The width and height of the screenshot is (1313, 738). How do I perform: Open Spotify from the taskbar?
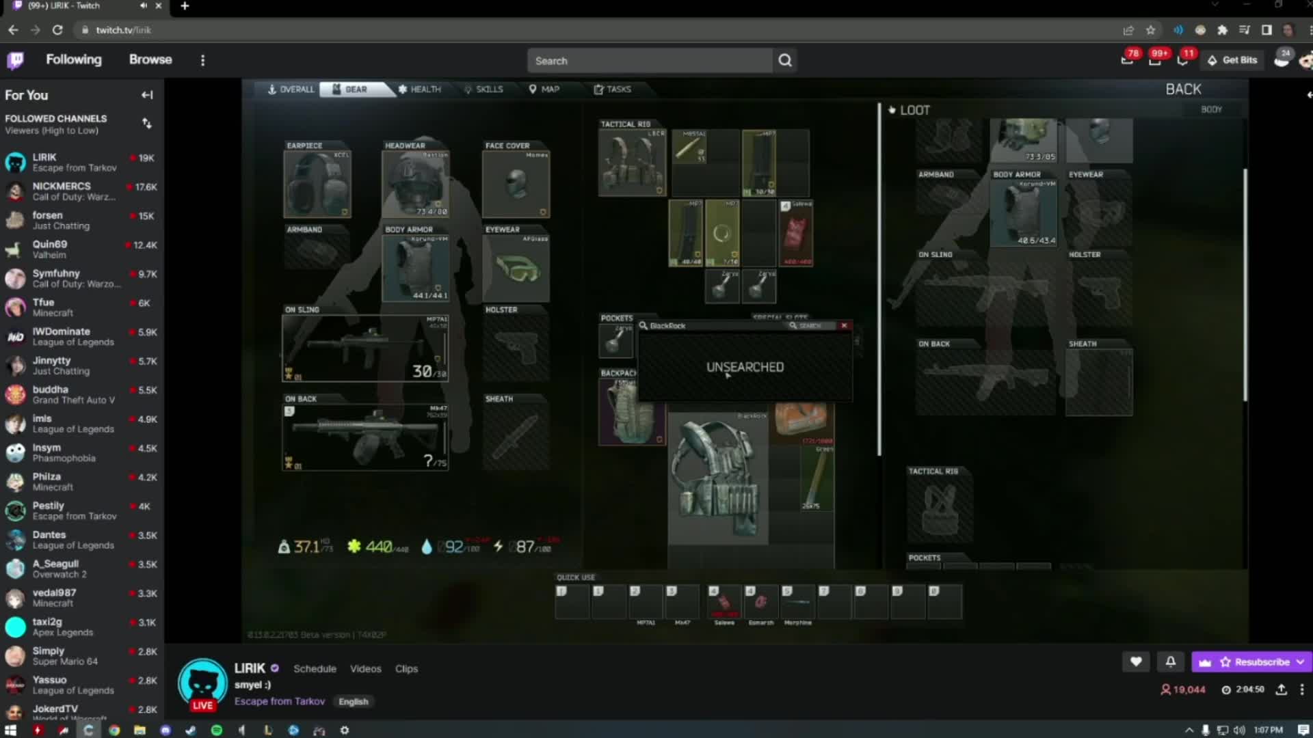pyautogui.click(x=217, y=730)
